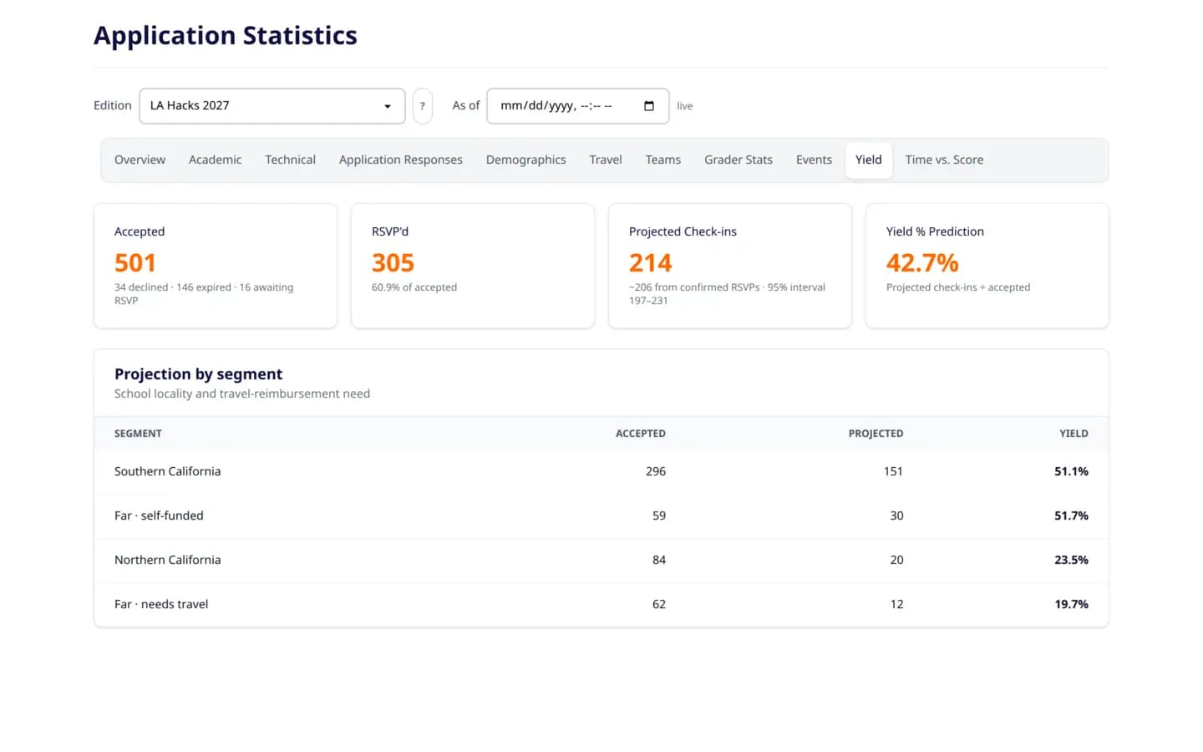Select the Demographics tab
This screenshot has height=752, width=1203.
(x=525, y=160)
